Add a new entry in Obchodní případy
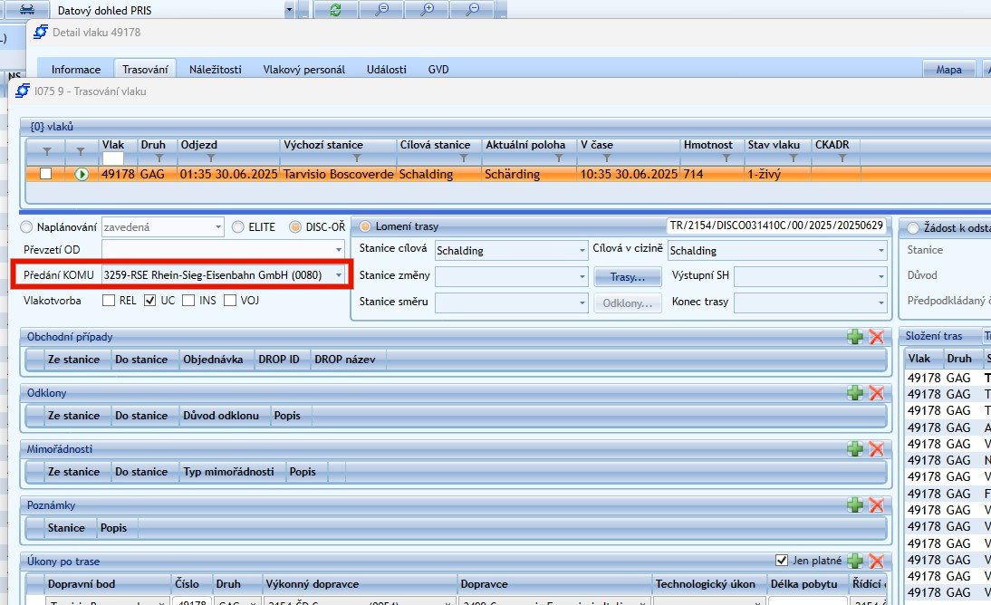991x605 pixels. coord(854,337)
